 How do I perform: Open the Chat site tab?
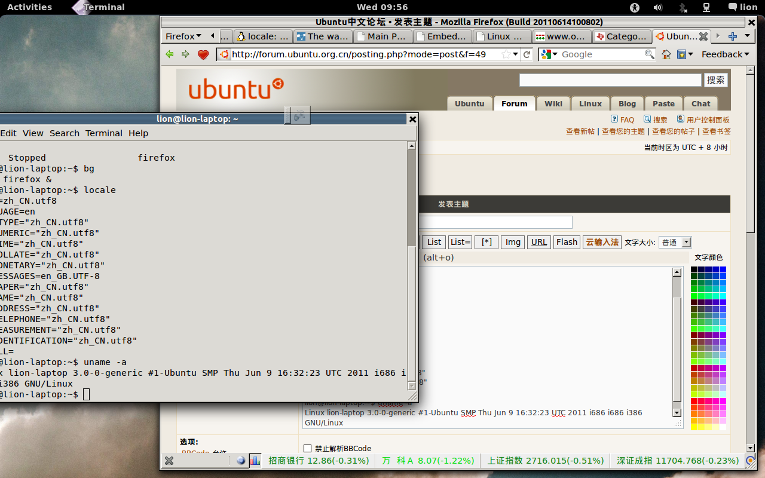[700, 103]
